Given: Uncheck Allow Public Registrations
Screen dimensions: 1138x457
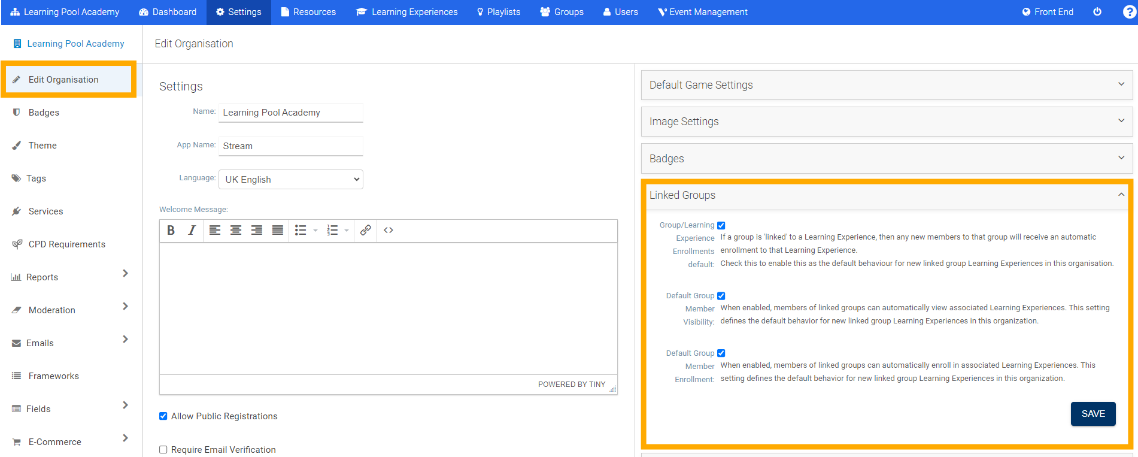Looking at the screenshot, I should pyautogui.click(x=163, y=416).
